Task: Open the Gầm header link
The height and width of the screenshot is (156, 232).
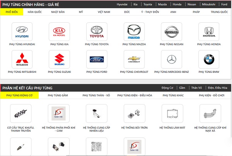Action: (x=182, y=88)
